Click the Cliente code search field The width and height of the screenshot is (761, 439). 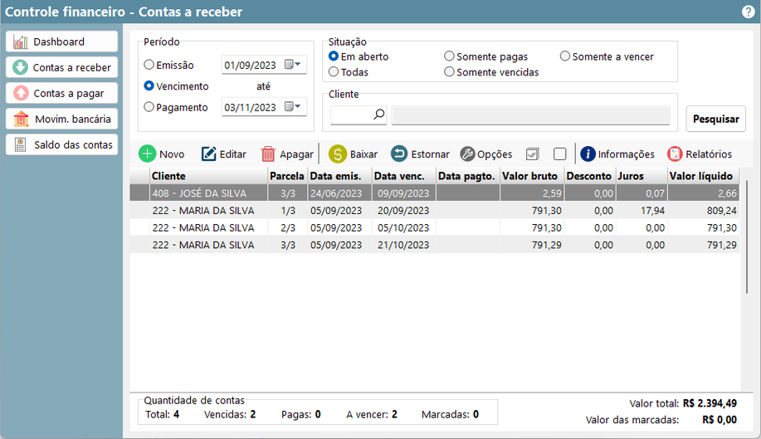[351, 115]
